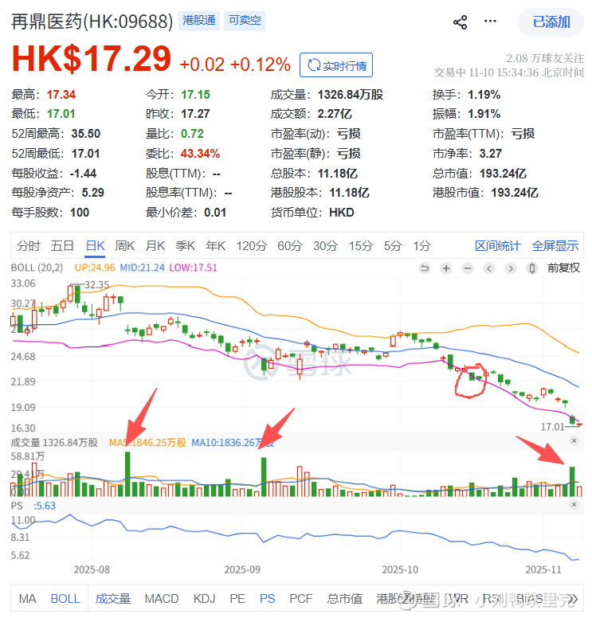Screen dimensions: 592x618
Task: Toggle the 总市值 indicator
Action: [x=344, y=599]
